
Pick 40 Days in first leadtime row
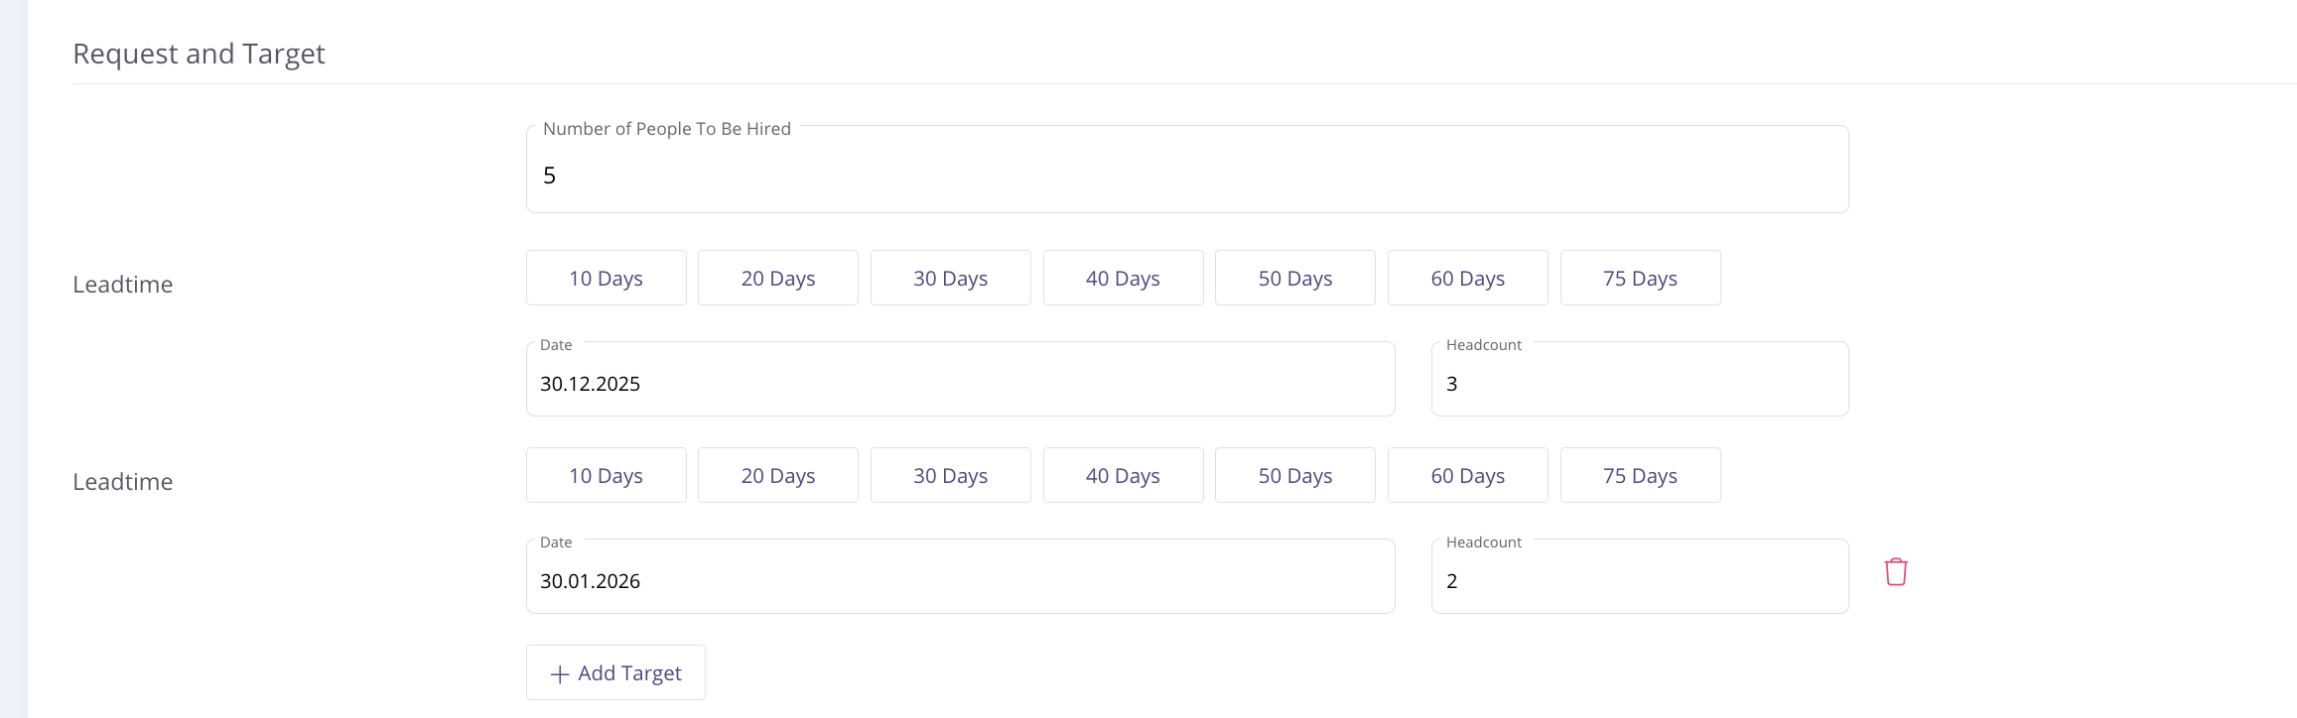click(1123, 279)
